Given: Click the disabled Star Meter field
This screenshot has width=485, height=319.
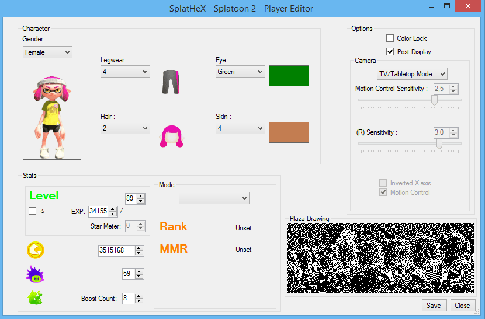Looking at the screenshot, I should coord(136,226).
